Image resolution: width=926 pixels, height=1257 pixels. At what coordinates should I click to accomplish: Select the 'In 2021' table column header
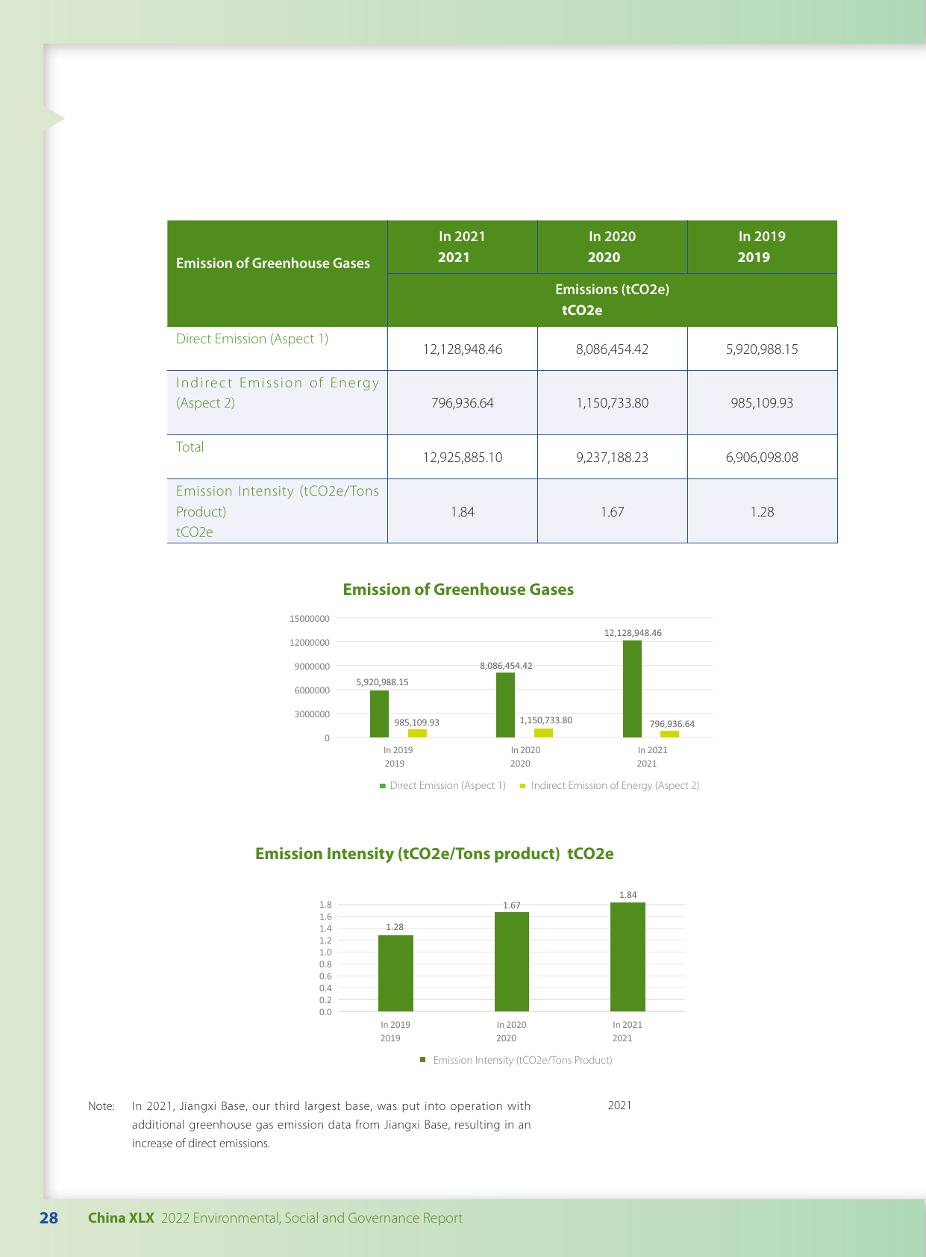click(x=462, y=246)
